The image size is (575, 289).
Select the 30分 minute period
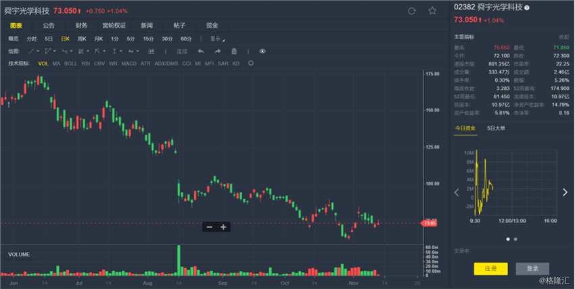coord(167,38)
